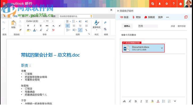The height and width of the screenshot is (105, 193).
Task: Redo the last edit in Word ribbon
Action: (4, 29)
